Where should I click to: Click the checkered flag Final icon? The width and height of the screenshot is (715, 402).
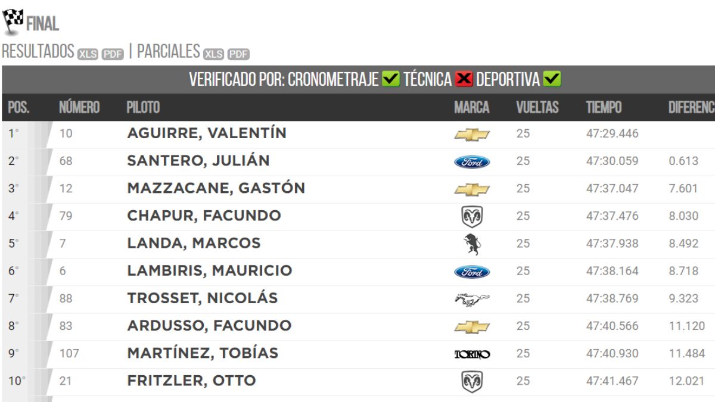coord(13,21)
